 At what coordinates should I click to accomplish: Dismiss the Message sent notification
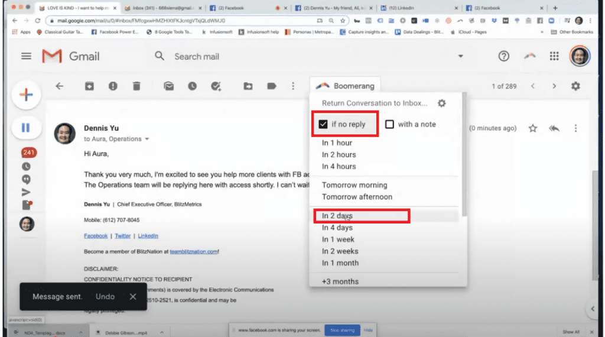[x=133, y=296]
